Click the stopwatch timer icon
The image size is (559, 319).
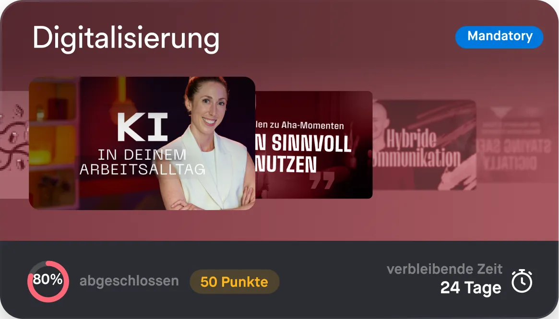point(522,281)
